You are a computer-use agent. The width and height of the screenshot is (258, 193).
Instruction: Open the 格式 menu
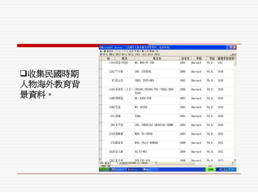coord(131,54)
